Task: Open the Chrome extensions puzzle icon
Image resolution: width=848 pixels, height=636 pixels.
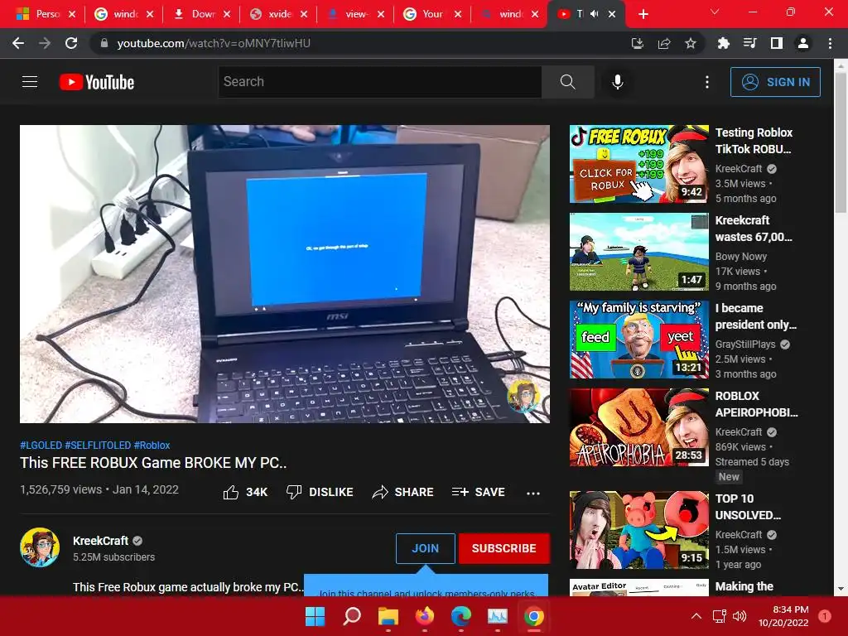Action: pyautogui.click(x=723, y=43)
